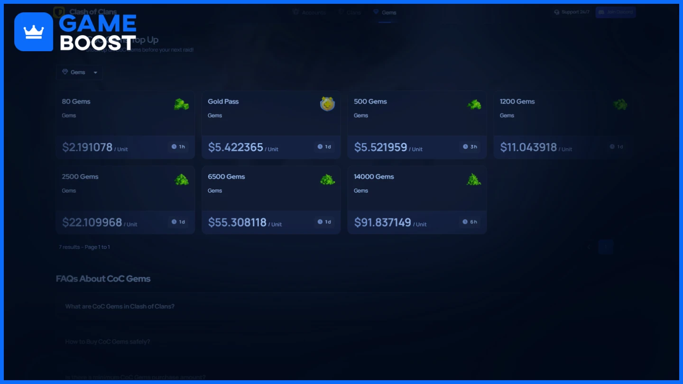Click the 2500 Gems gem pile icon
The image size is (683, 384).
181,179
